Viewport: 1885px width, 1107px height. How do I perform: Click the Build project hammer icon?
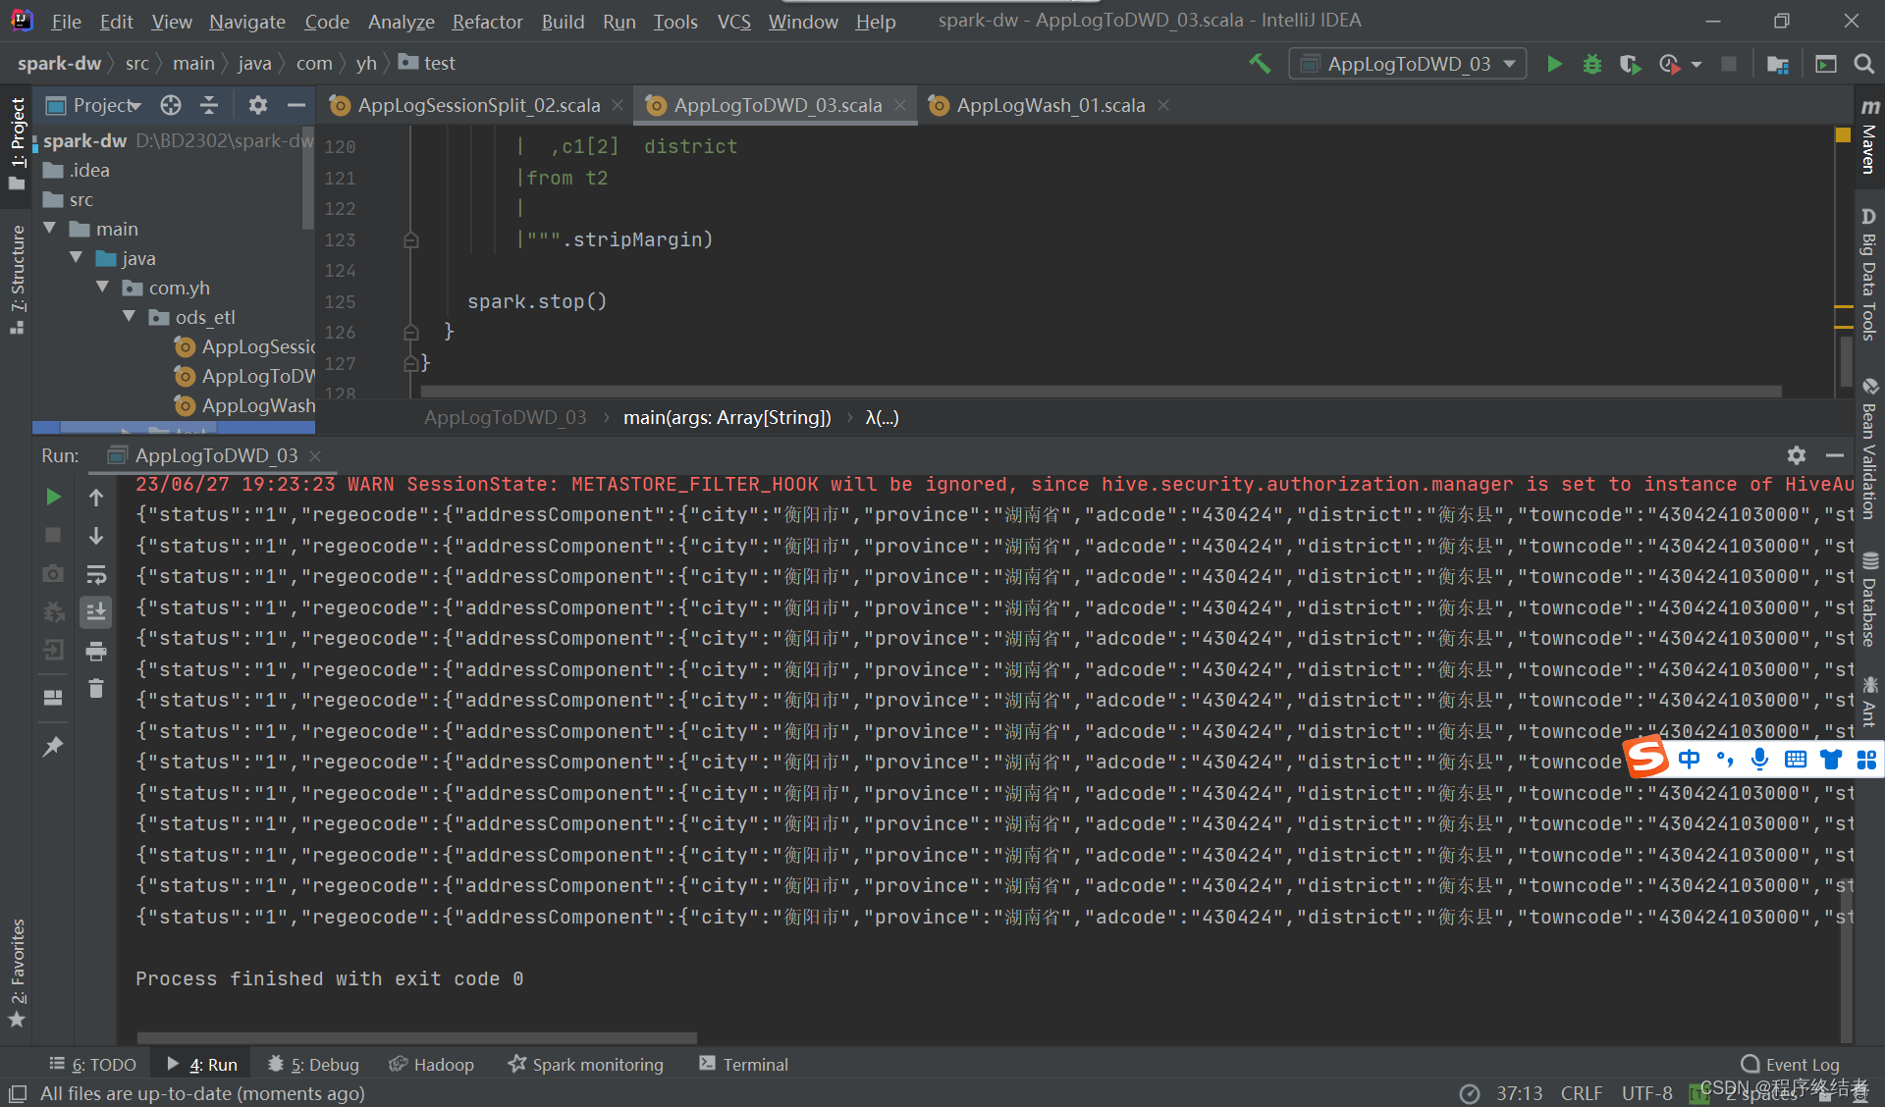tap(1260, 64)
